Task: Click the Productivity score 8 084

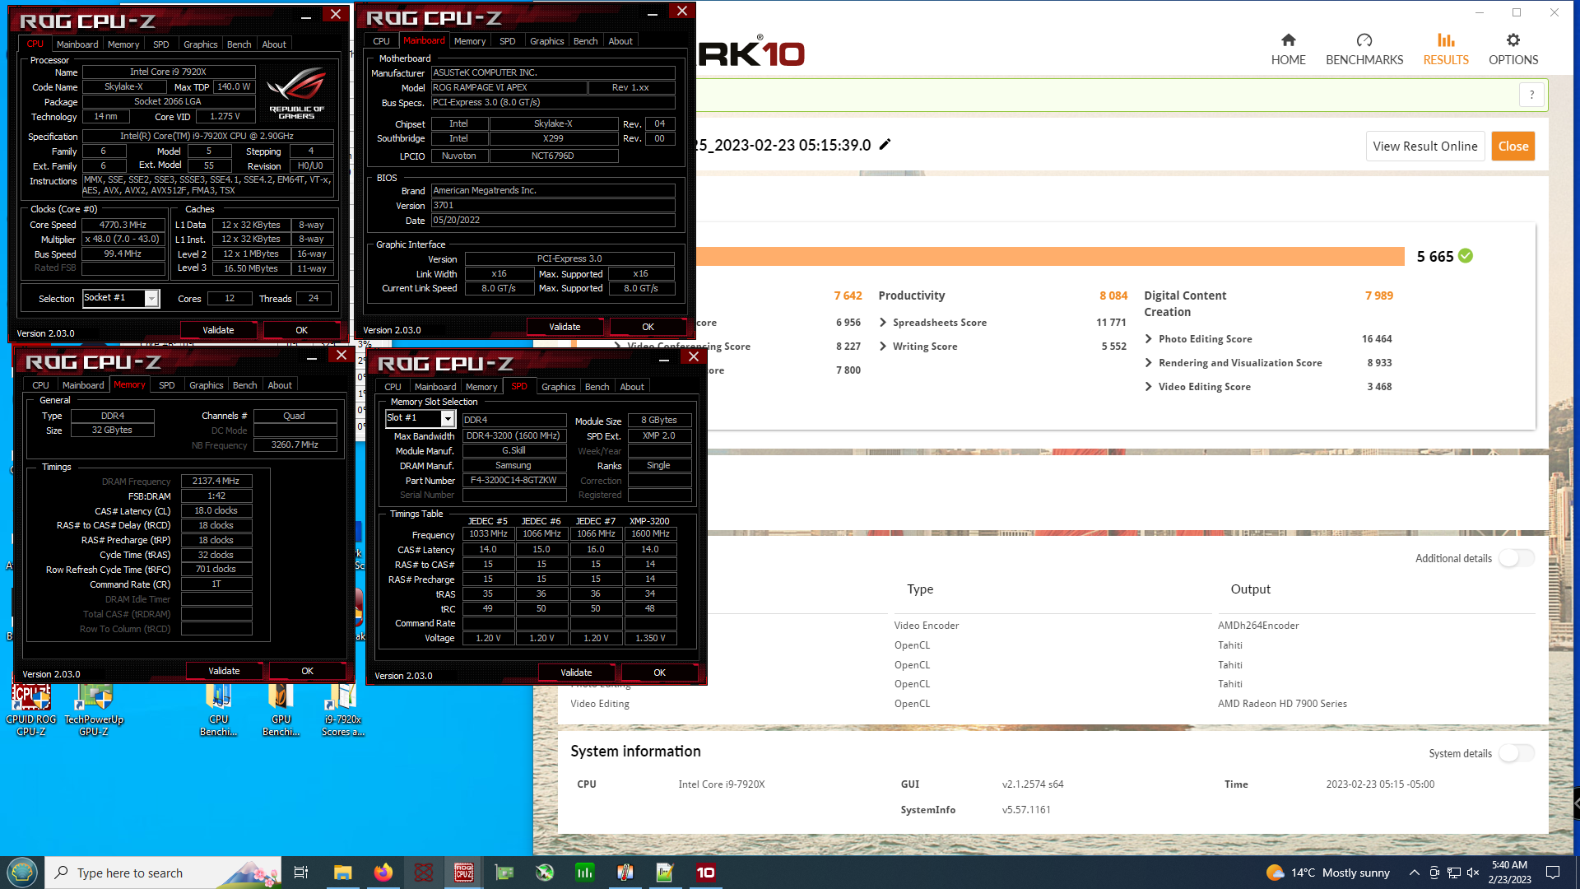Action: 1113,296
